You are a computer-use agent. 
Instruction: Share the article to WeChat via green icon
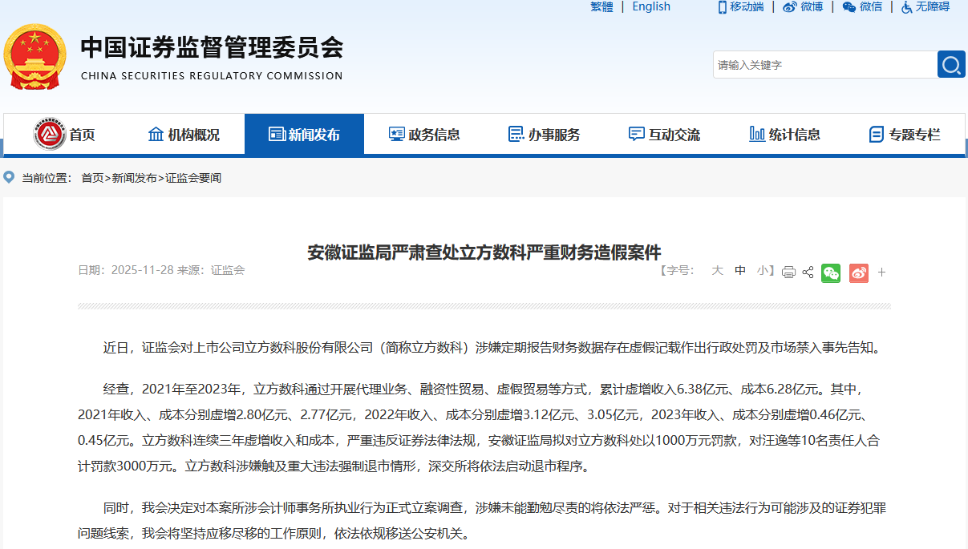tap(831, 272)
